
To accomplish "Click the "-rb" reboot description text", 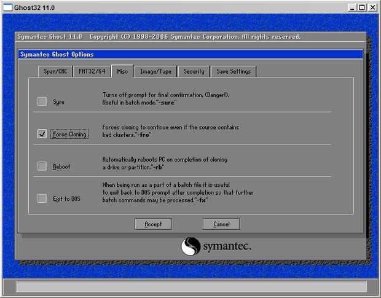I will (x=165, y=163).
